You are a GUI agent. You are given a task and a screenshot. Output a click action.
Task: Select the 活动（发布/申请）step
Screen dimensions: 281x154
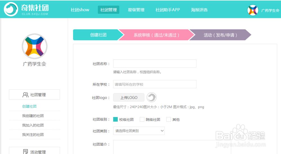click(220, 35)
